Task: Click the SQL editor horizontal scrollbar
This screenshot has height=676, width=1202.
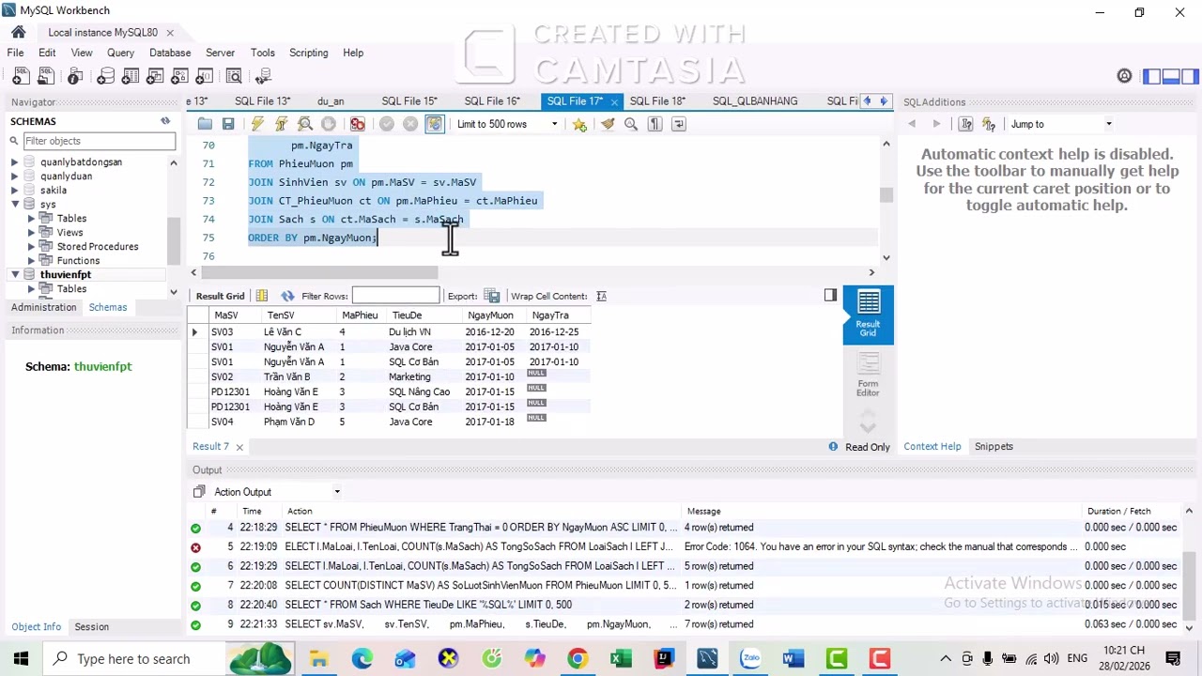Action: point(320,273)
